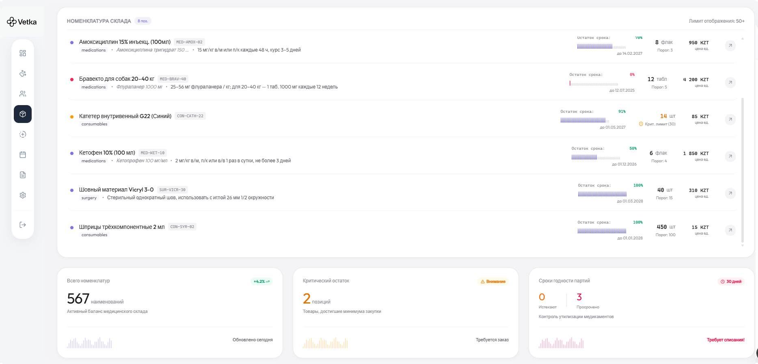Screen dimensions: 758x364
Task: Click 4 200 KZT price for Бравекто
Action: click(696, 80)
